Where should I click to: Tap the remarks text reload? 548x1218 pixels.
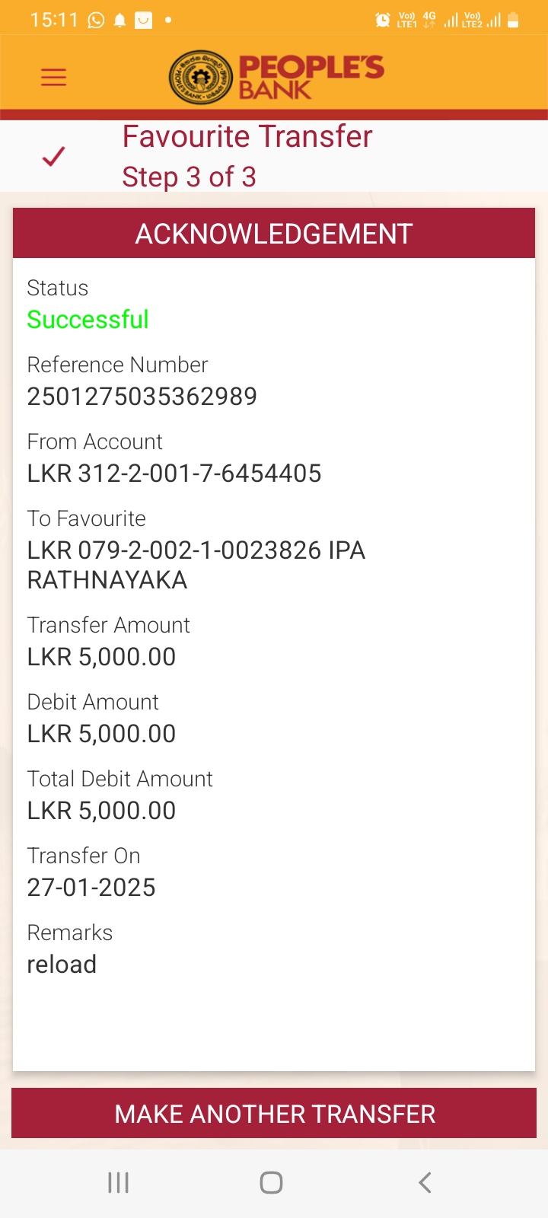(x=62, y=965)
